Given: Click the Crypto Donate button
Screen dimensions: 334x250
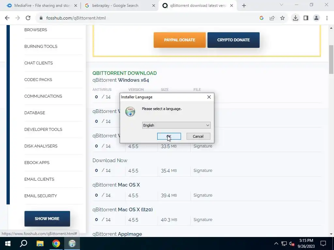Looking at the screenshot, I should pos(234,40).
